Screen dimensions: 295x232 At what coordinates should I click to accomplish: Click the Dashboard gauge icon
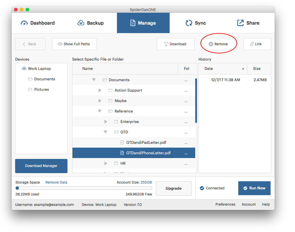[24, 23]
